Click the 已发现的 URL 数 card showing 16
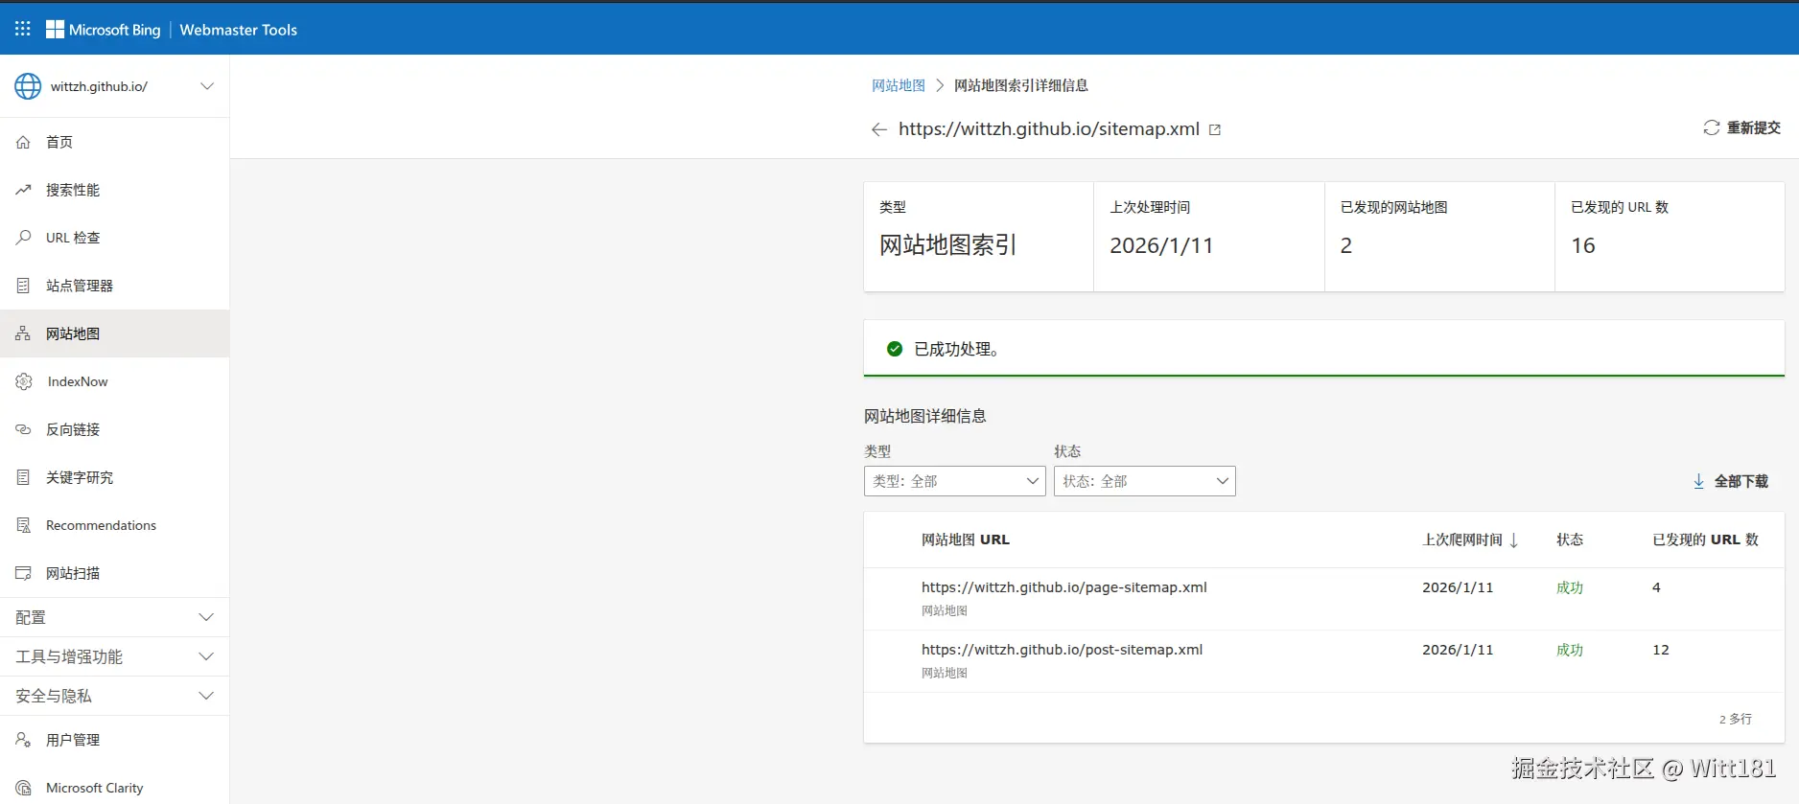The image size is (1799, 804). coord(1670,237)
